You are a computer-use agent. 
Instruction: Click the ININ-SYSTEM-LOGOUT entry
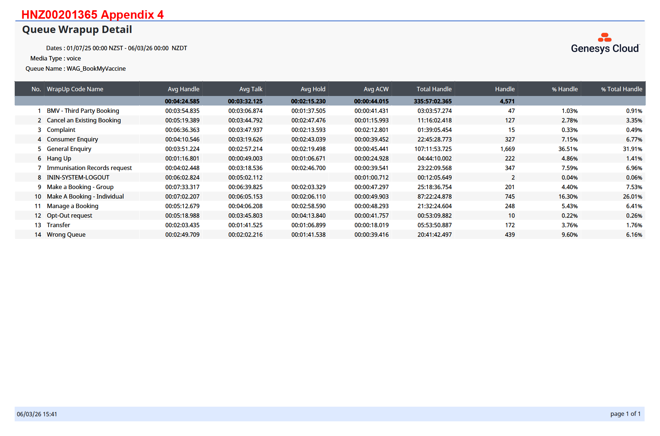click(78, 177)
